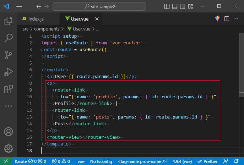The image size is (244, 165).
Task: Click the Prettier status bar item
Action: click(207, 161)
